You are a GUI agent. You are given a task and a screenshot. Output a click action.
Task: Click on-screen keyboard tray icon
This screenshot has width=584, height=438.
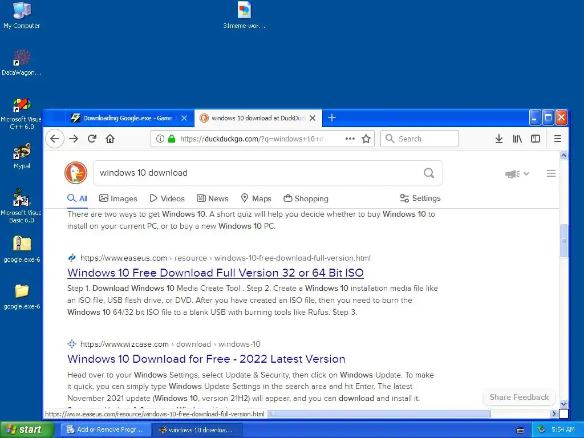(x=520, y=430)
